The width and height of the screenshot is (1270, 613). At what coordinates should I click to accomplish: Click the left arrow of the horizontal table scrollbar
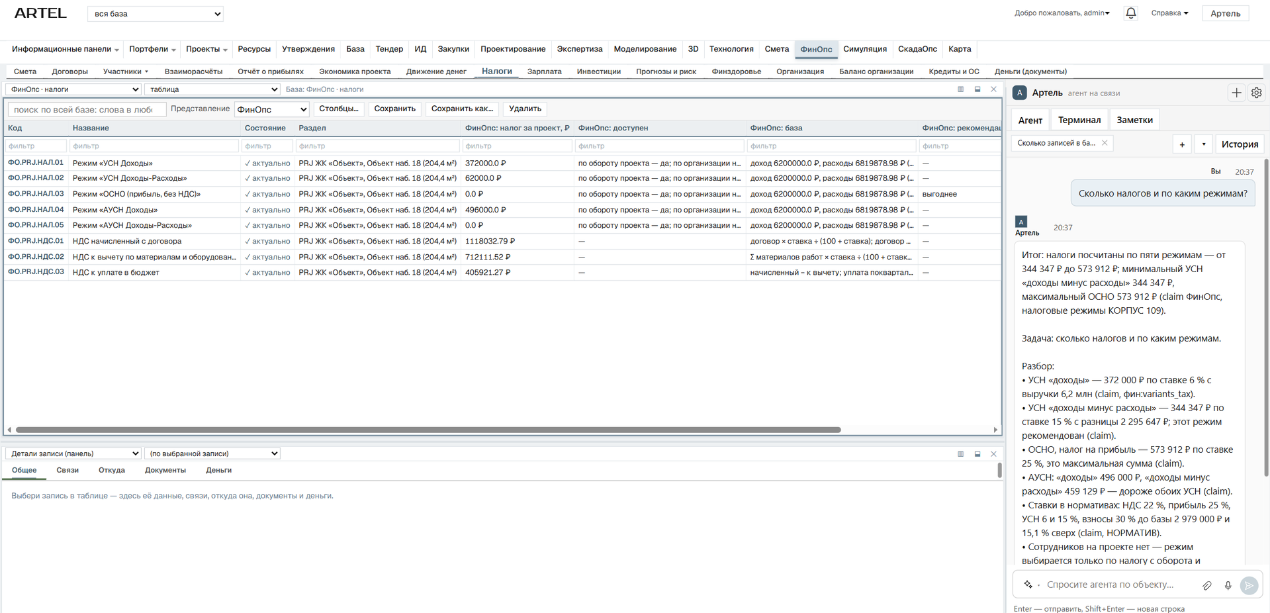click(9, 430)
